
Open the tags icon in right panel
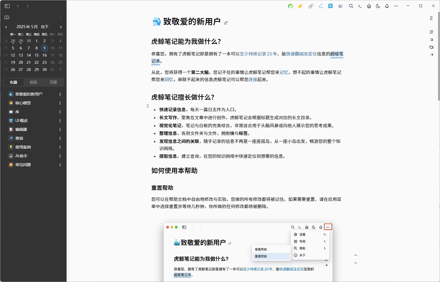[431, 47]
